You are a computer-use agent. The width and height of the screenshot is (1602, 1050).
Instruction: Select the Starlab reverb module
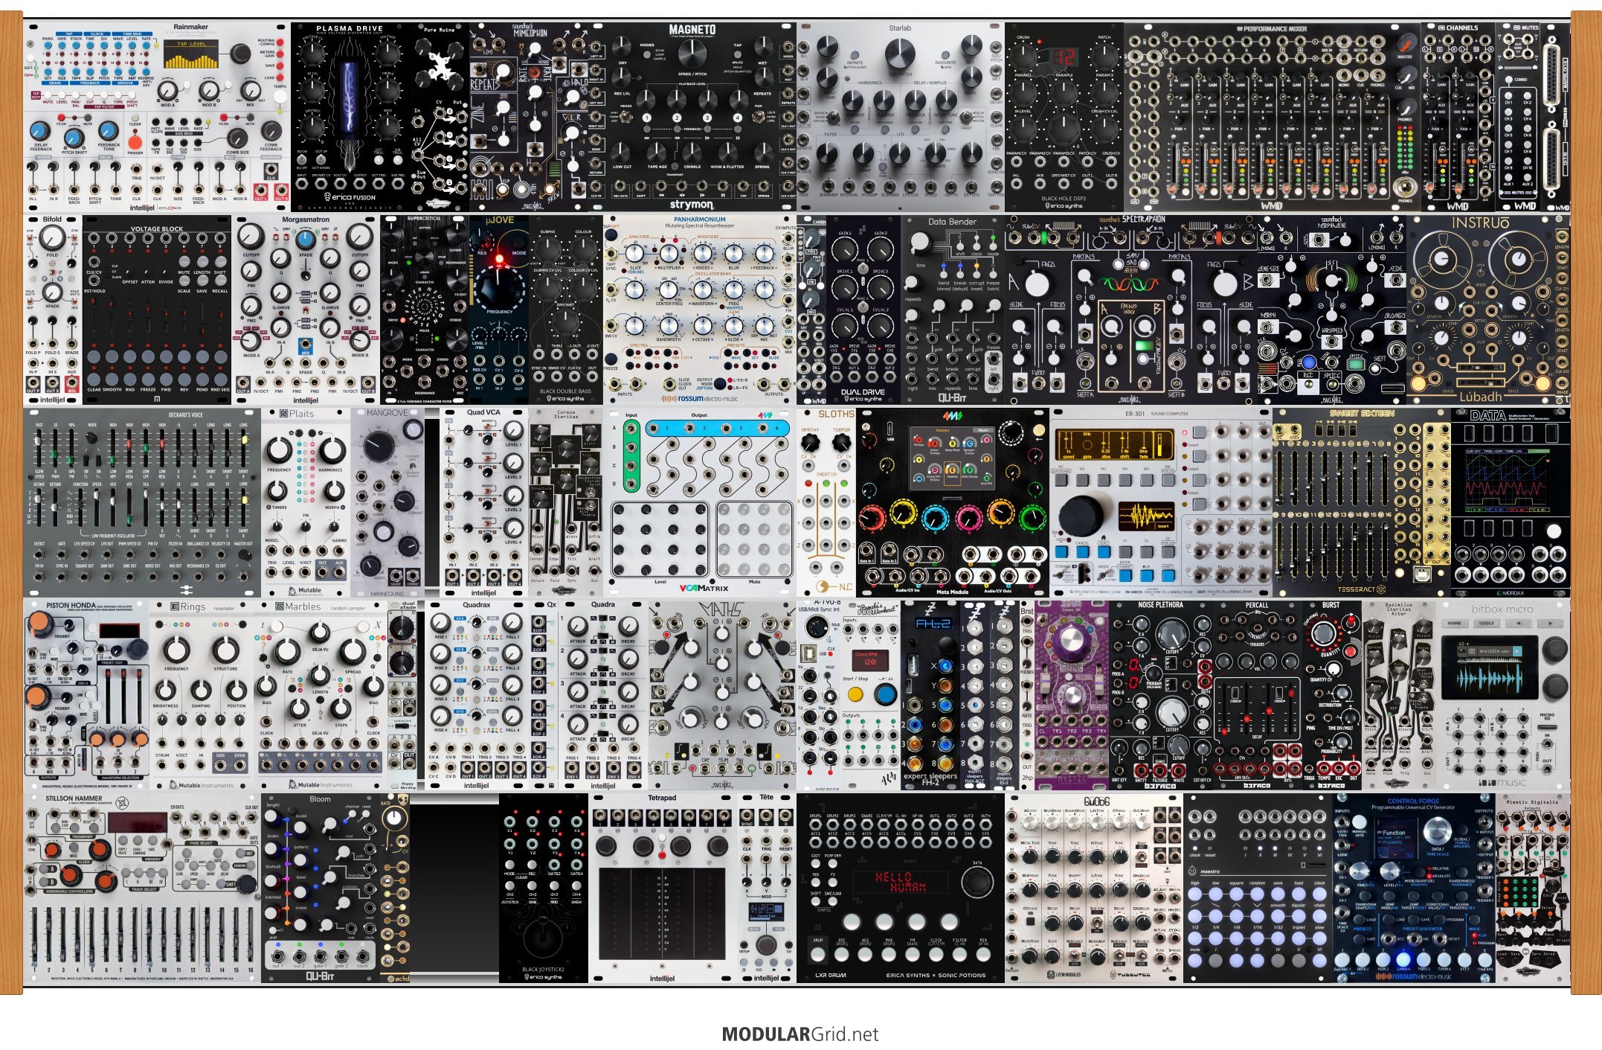(900, 117)
